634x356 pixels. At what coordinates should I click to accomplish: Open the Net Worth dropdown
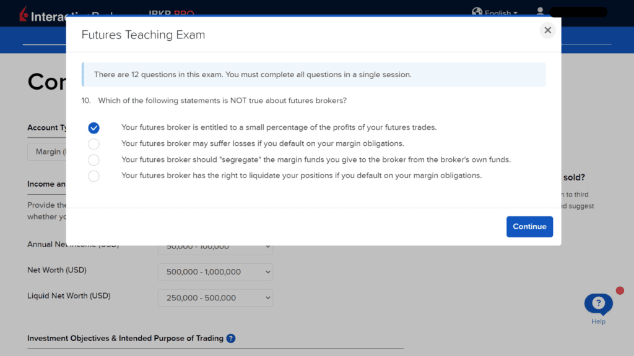tap(215, 272)
